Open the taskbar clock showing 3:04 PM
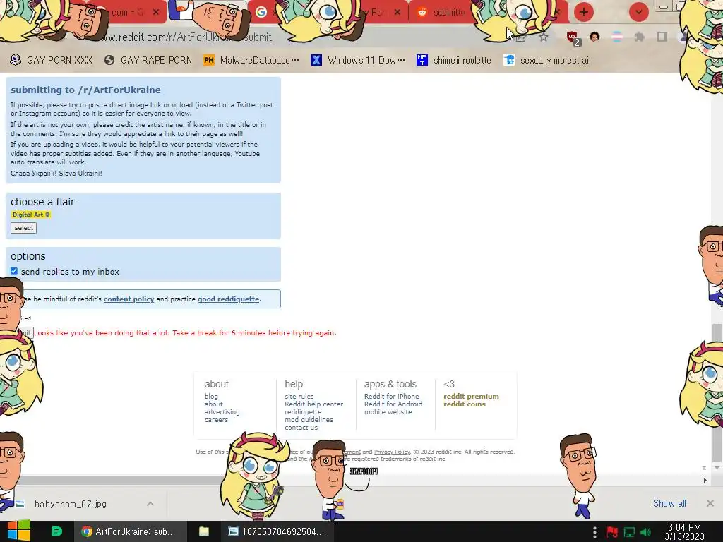723x542 pixels. coord(684,531)
